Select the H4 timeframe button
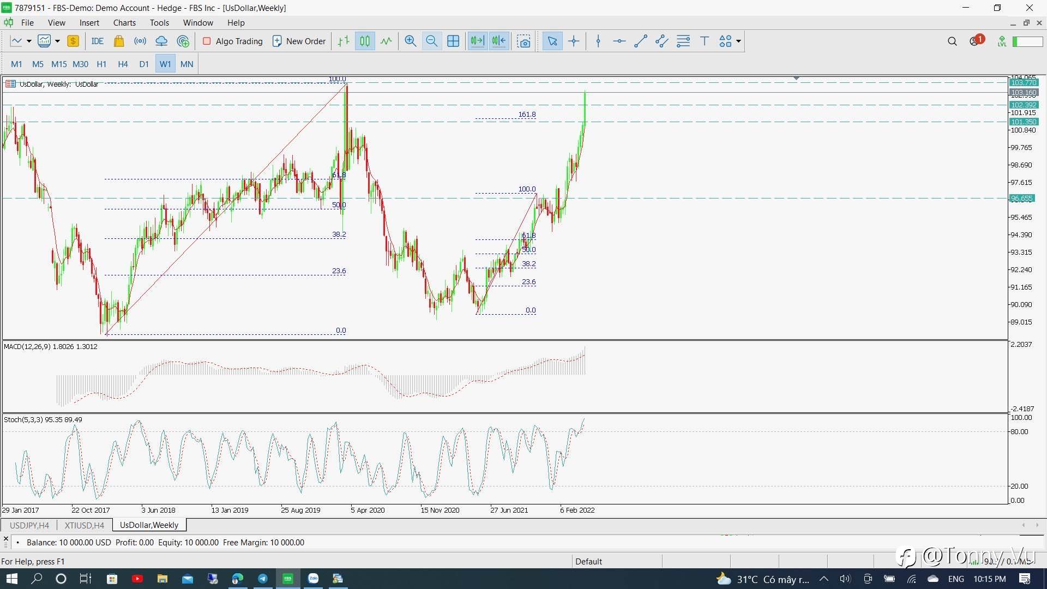Image resolution: width=1047 pixels, height=589 pixels. click(123, 64)
